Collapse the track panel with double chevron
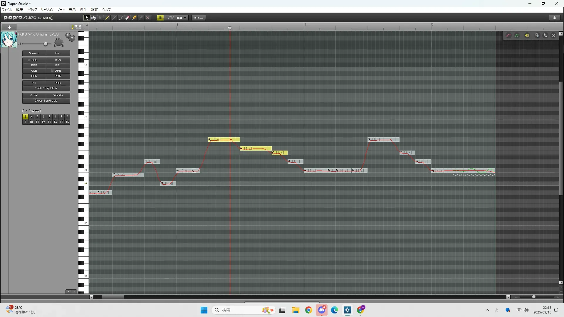This screenshot has width=564, height=317. [87, 25]
